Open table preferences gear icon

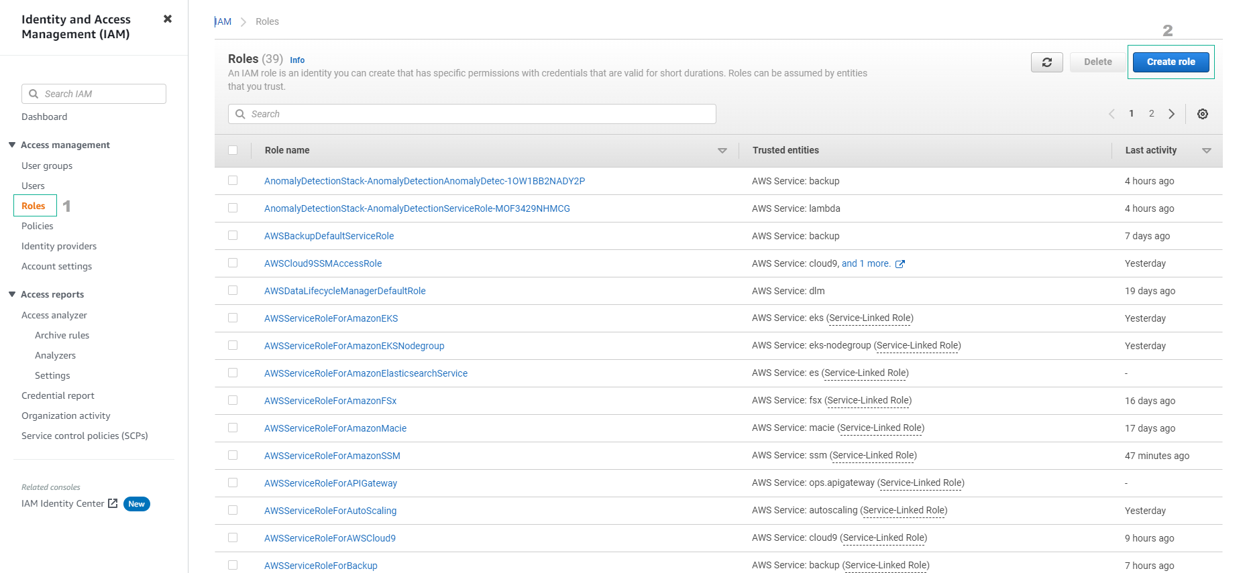[1203, 114]
